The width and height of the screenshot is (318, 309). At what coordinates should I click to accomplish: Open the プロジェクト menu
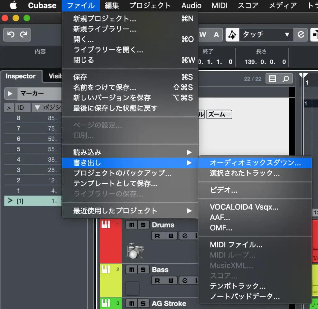tap(150, 6)
